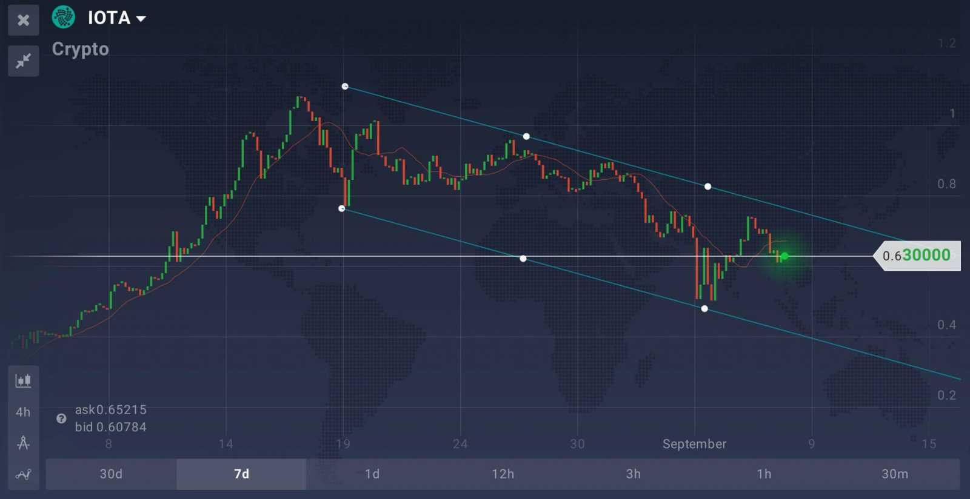Choose the 3h time range

coord(634,474)
